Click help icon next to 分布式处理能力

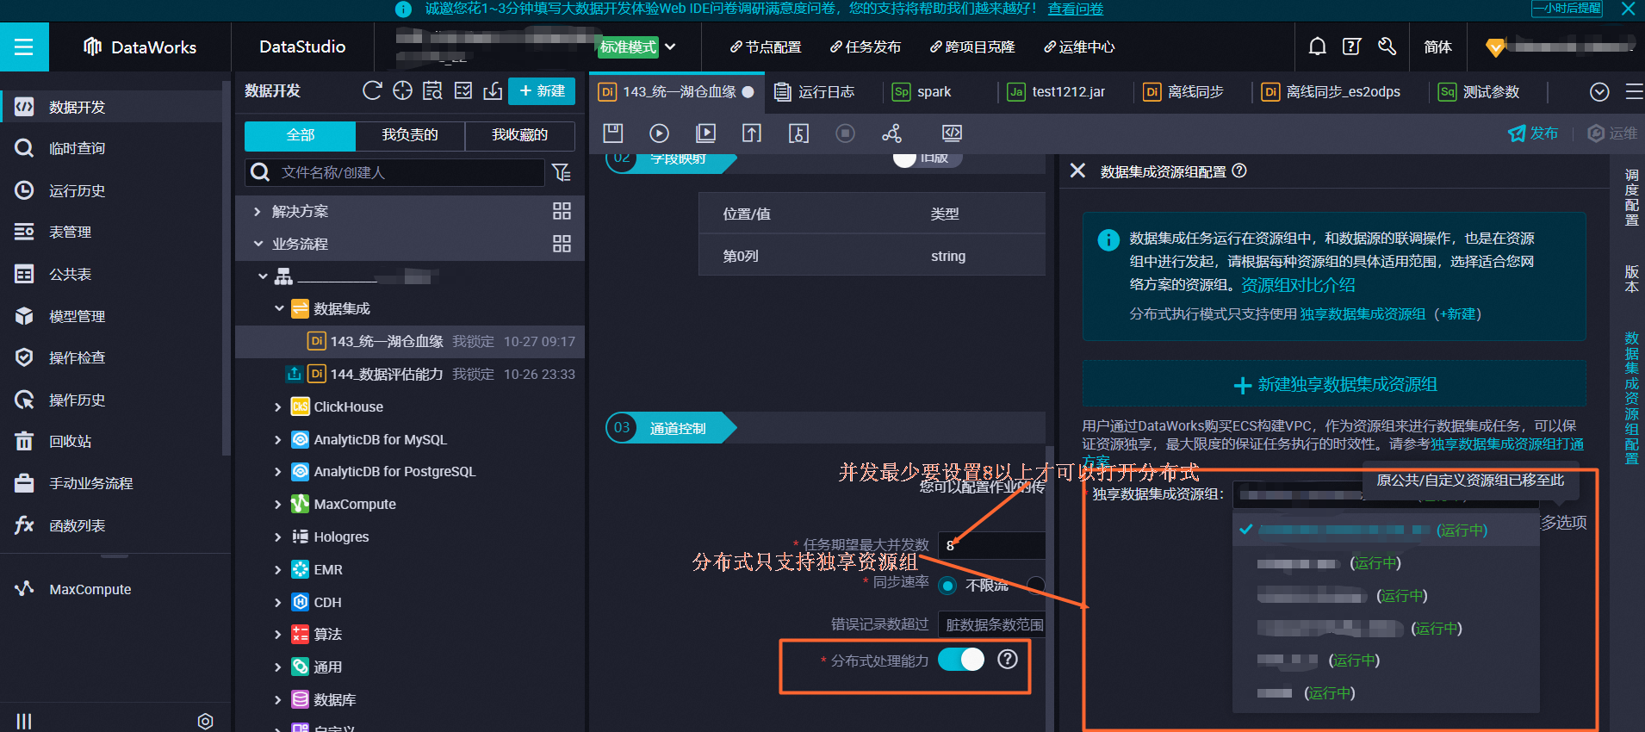point(1008,659)
